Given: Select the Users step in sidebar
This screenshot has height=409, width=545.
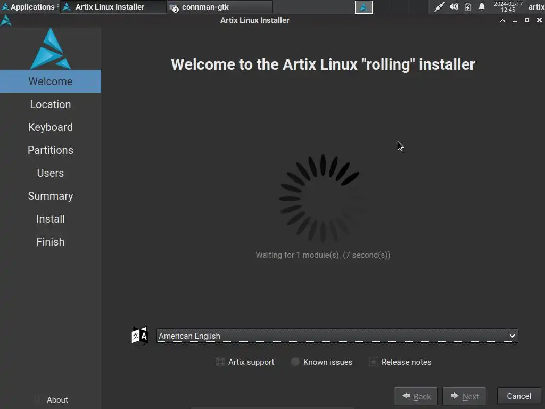Looking at the screenshot, I should click(51, 173).
